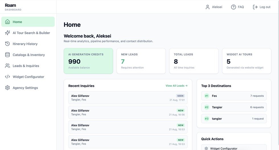Screen dimensions: 279x150
Task: Click the Aleksei user profile icon
Action: [x=208, y=7]
